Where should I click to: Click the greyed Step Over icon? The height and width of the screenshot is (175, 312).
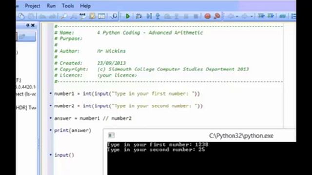click(168, 16)
